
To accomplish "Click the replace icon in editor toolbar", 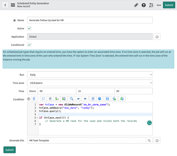I will click(x=57, y=99).
